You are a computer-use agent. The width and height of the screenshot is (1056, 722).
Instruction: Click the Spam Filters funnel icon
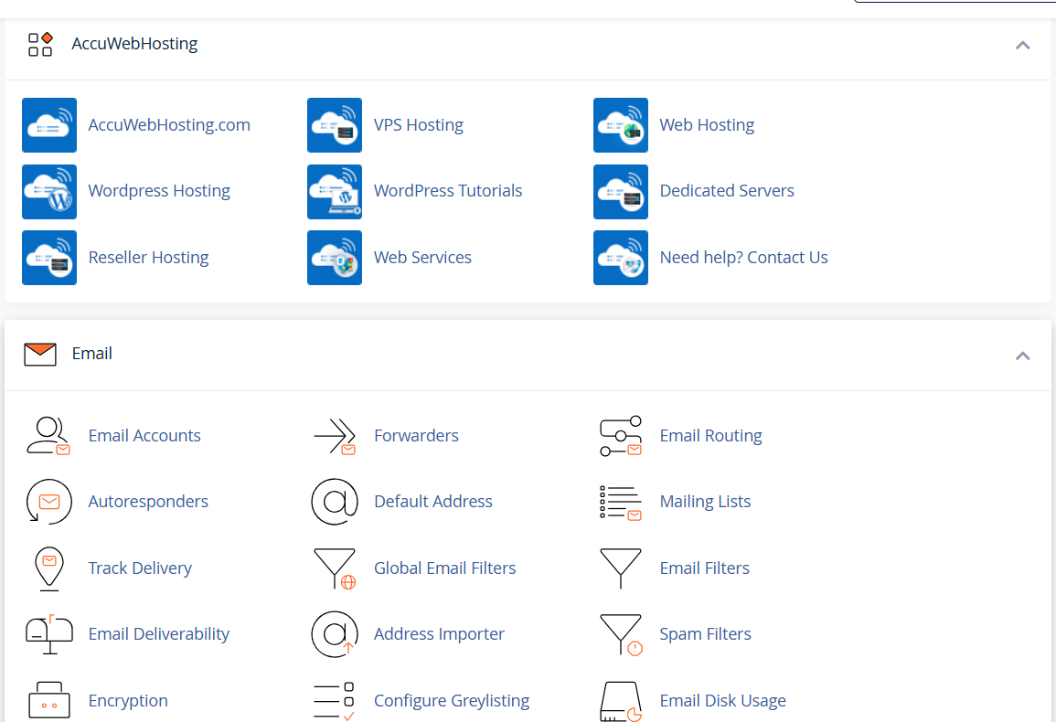coord(621,634)
